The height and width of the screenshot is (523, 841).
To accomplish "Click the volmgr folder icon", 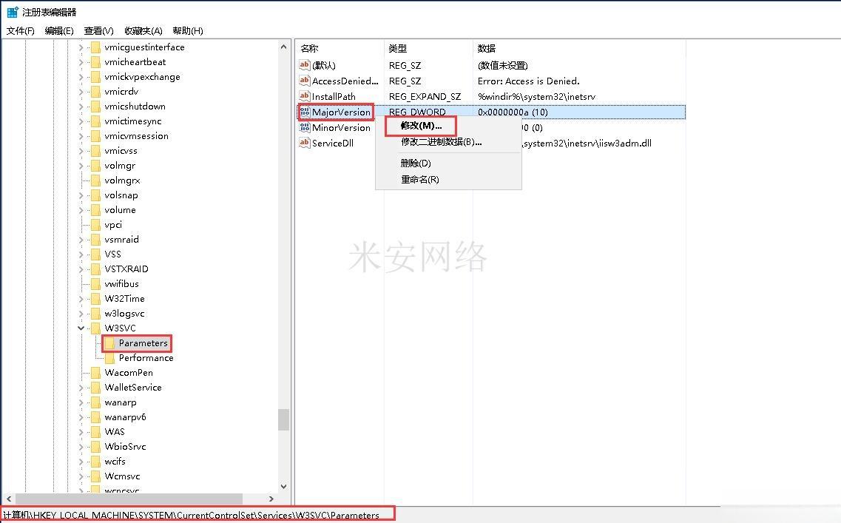I will click(95, 166).
